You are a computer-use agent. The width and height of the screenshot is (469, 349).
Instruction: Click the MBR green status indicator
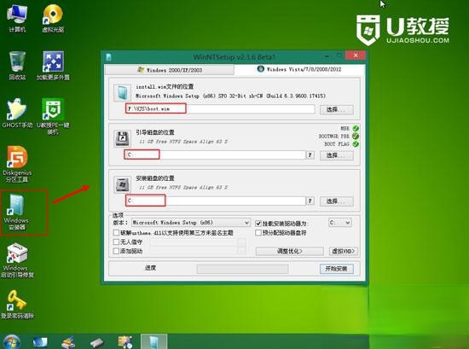pos(356,128)
